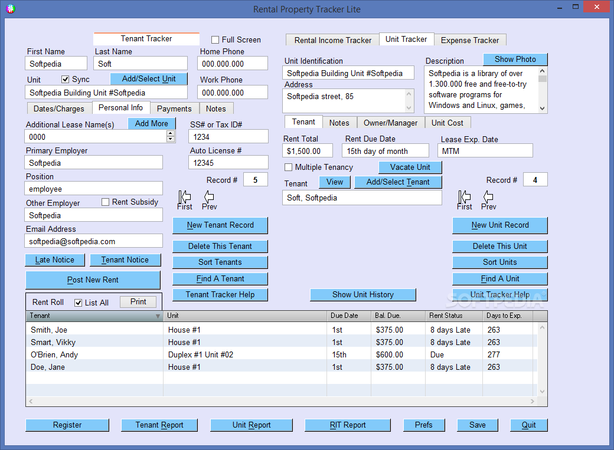The width and height of the screenshot is (614, 450).
Task: Print the Rent Roll
Action: coord(138,302)
